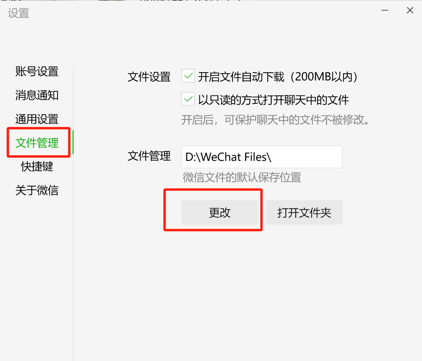Show 关于微信 page

[x=37, y=190]
